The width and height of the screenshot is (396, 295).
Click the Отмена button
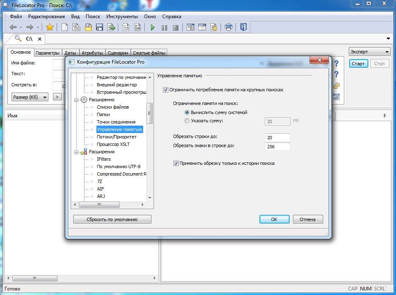pyautogui.click(x=307, y=219)
